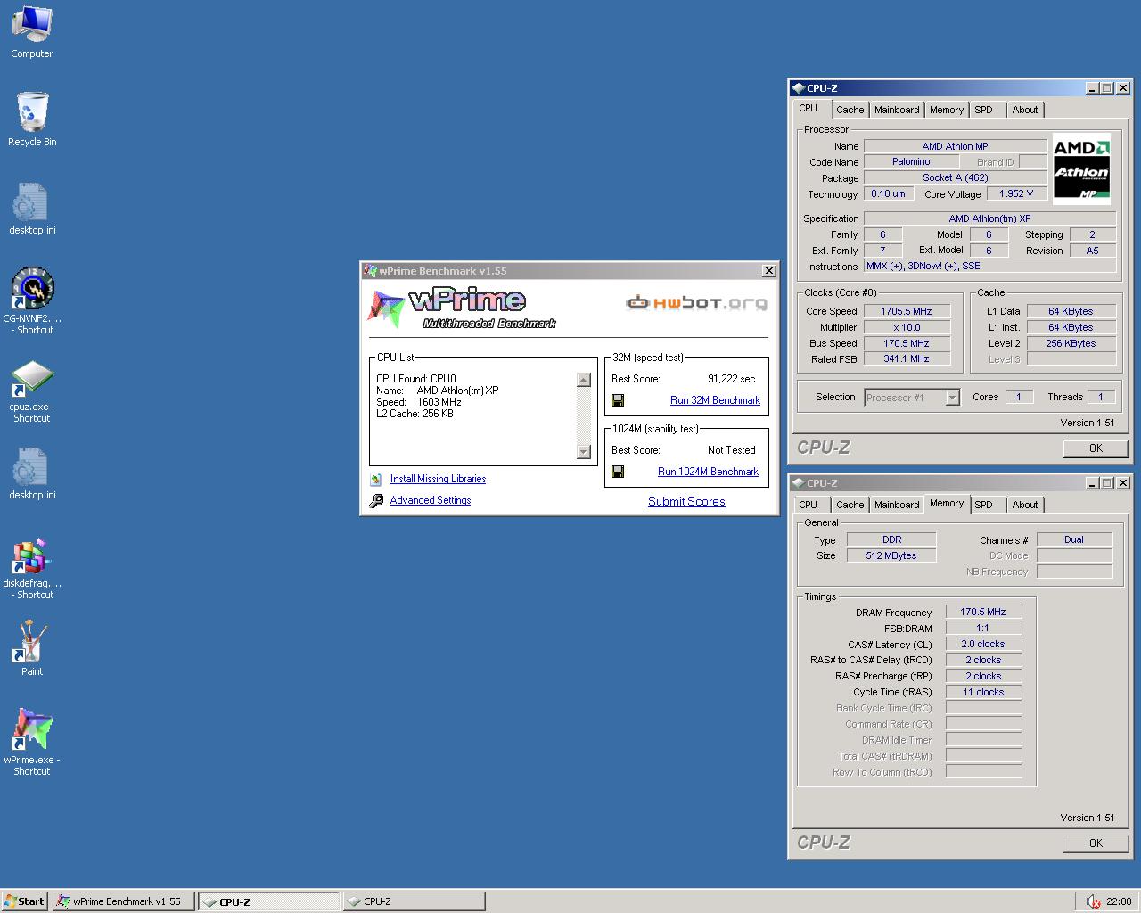The image size is (1141, 913).
Task: Click OK in the lower CPU-Z window
Action: (1096, 843)
